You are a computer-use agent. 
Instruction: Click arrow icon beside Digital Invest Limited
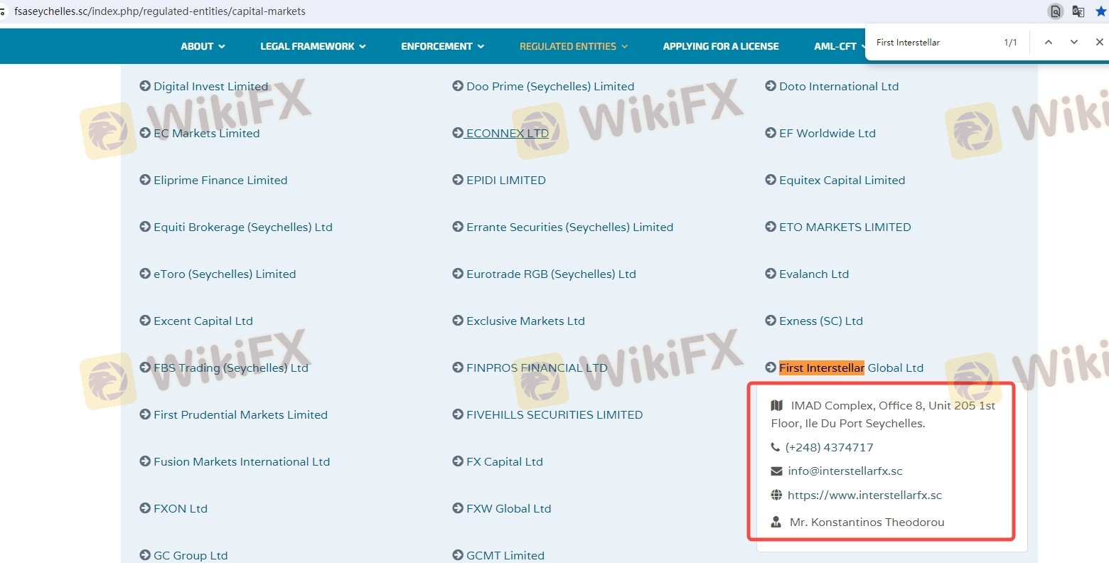click(145, 86)
